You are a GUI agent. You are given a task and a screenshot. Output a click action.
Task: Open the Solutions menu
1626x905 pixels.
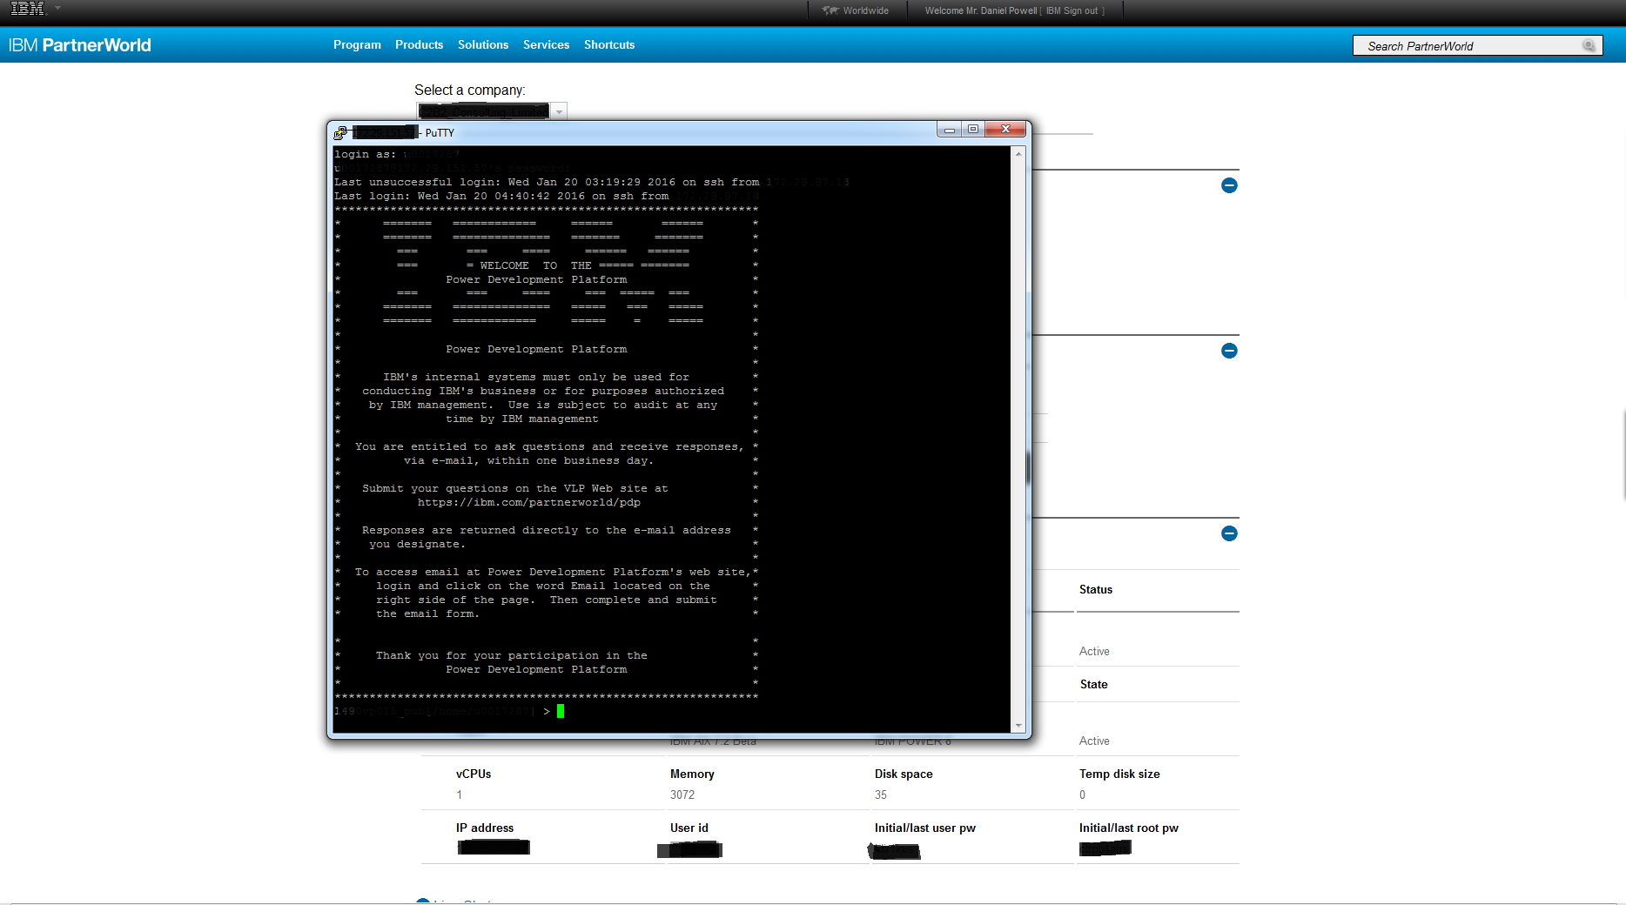pos(483,45)
